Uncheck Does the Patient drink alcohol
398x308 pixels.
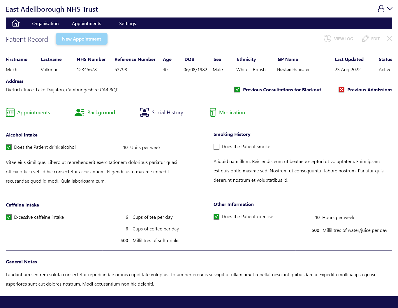click(9, 147)
